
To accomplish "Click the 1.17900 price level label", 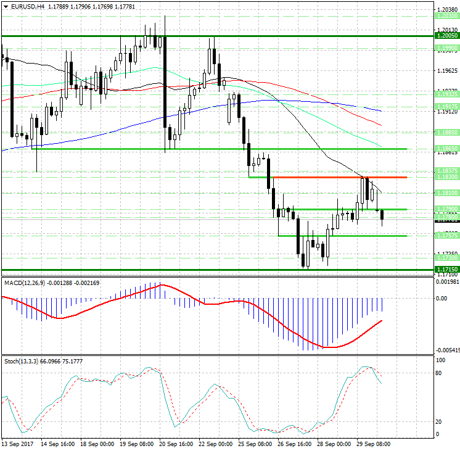I will 447,209.
